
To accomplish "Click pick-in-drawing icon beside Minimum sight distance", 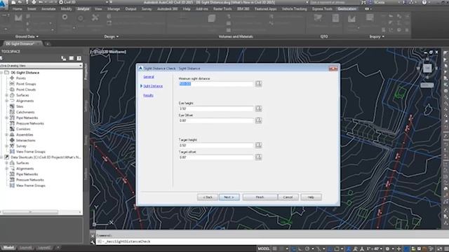I will click(x=258, y=83).
